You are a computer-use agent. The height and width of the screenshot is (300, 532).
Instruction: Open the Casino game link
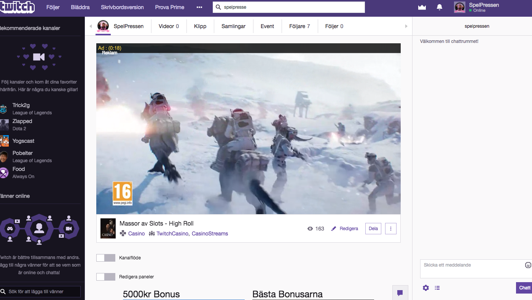pos(137,234)
